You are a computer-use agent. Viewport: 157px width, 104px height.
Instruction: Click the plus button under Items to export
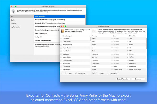pos(62,73)
